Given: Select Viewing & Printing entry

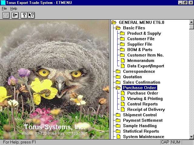Looking at the screenshot, I should 145,98.
